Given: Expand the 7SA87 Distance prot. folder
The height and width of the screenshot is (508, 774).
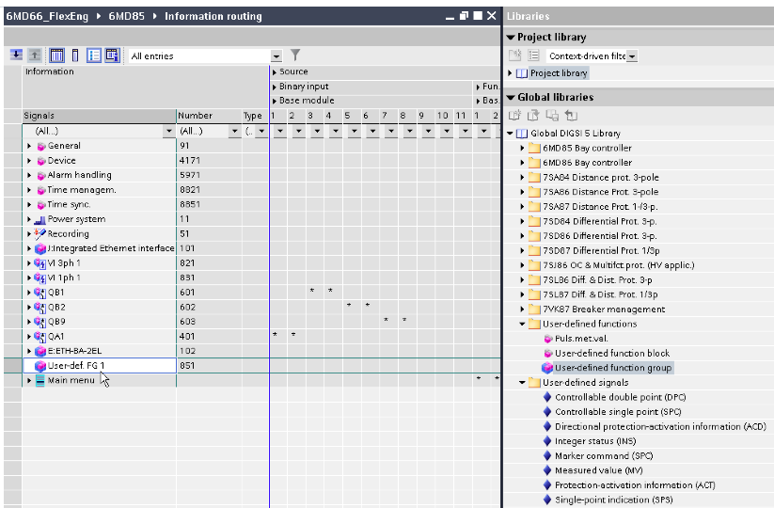Looking at the screenshot, I should 523,207.
